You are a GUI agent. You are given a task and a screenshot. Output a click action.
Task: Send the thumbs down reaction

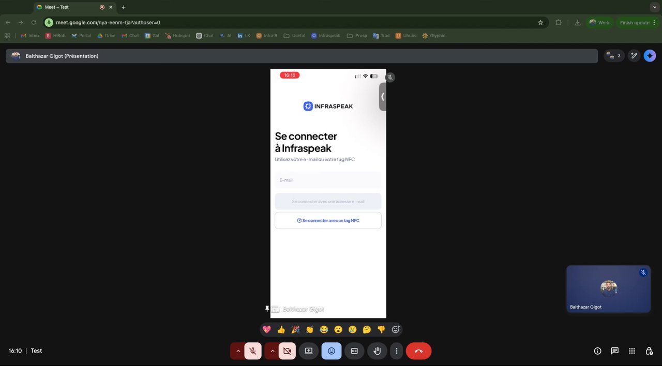point(381,329)
